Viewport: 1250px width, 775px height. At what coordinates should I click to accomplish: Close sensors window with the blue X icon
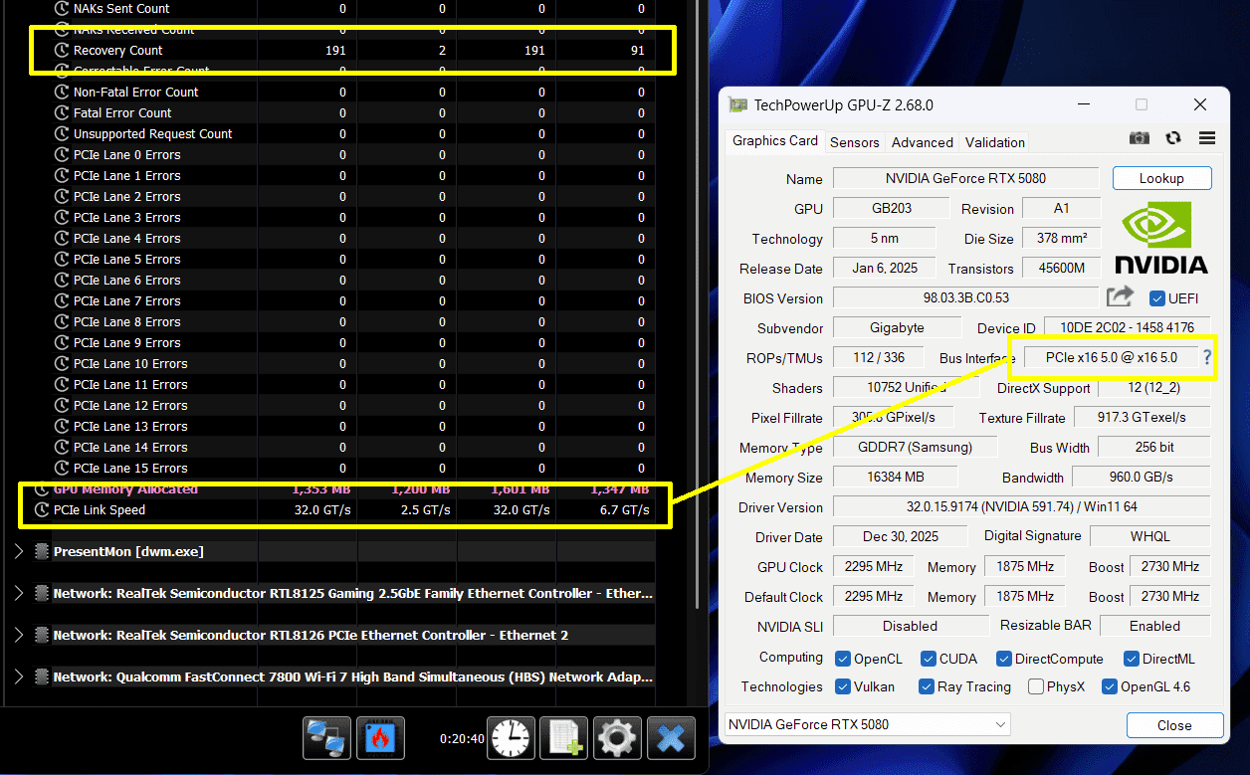click(x=671, y=738)
